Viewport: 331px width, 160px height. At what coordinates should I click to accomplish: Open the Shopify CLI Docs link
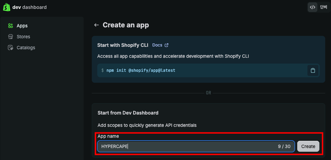pos(157,45)
